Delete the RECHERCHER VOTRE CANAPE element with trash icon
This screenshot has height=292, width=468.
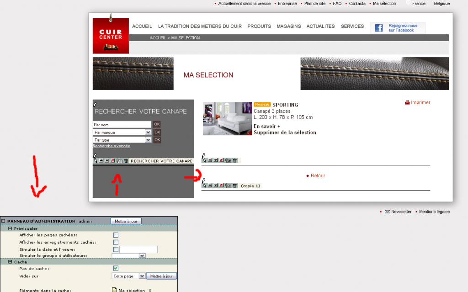coord(126,161)
